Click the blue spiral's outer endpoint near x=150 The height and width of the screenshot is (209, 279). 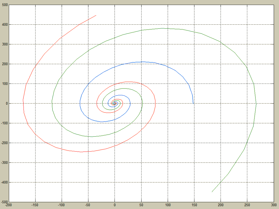[193, 103]
